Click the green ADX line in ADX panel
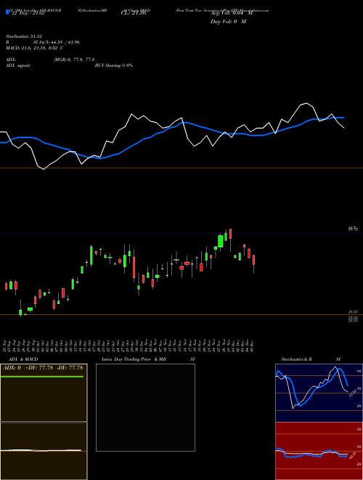Image resolution: width=363 pixels, height=480 pixels. [x=42, y=377]
